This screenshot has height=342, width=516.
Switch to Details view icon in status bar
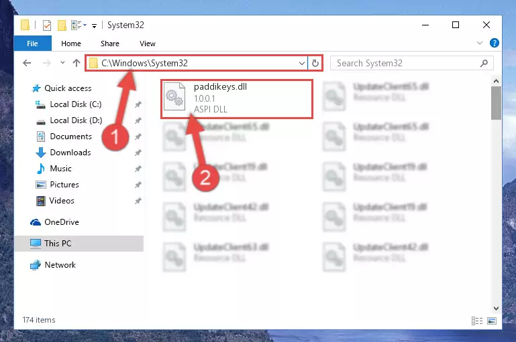point(477,321)
